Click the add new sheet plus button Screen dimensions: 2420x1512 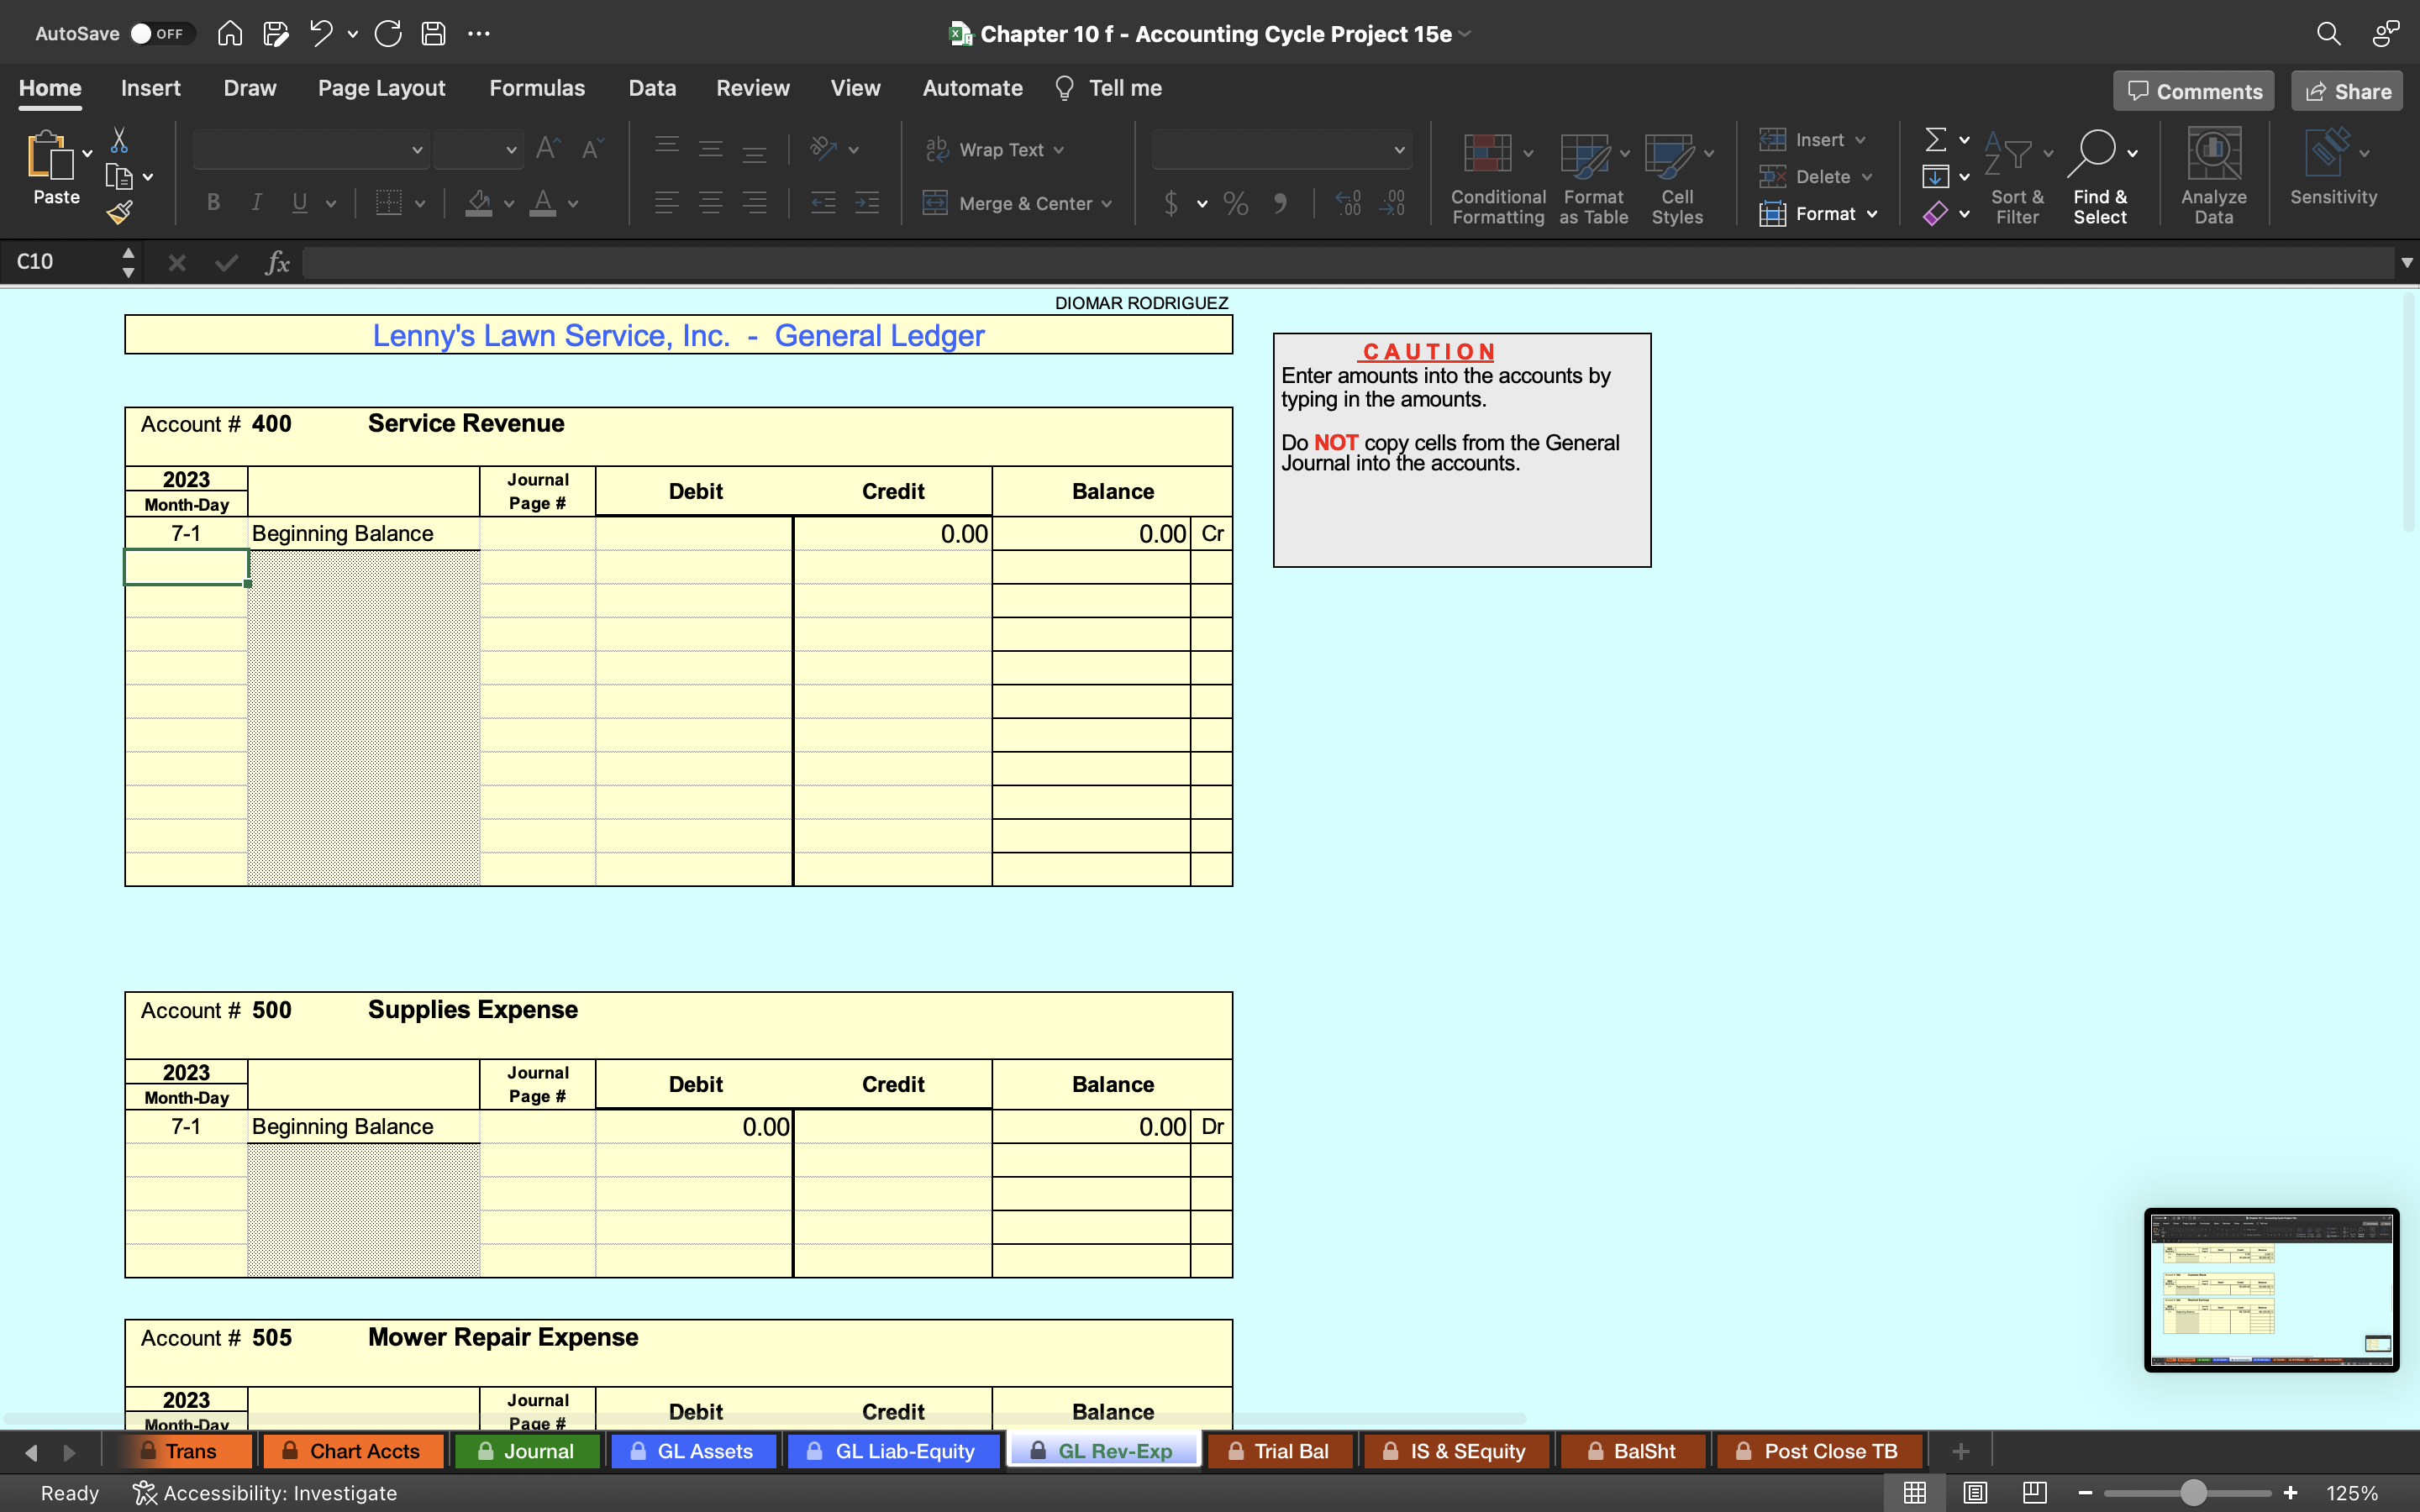click(x=1960, y=1451)
